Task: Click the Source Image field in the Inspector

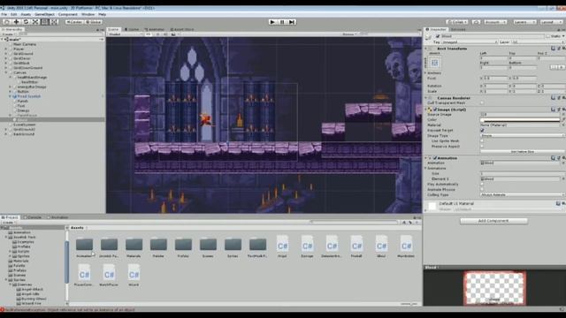Action: tap(520, 114)
